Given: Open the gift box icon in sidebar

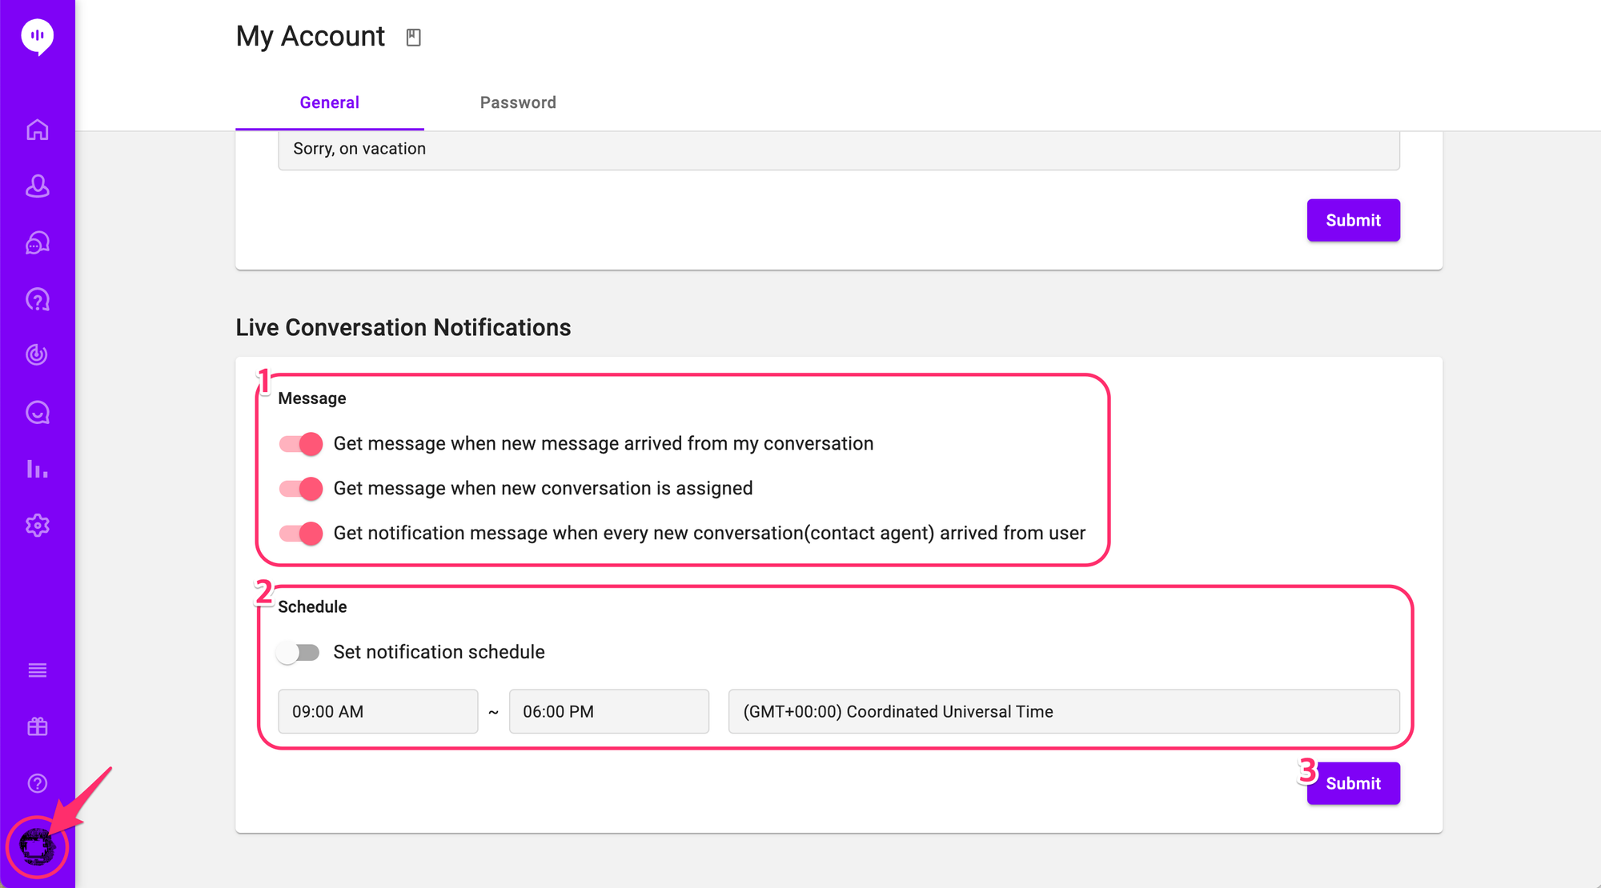Looking at the screenshot, I should (38, 726).
